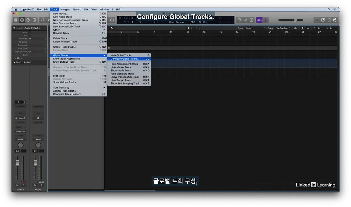Expand the More disclosure in region inspector

(16, 58)
